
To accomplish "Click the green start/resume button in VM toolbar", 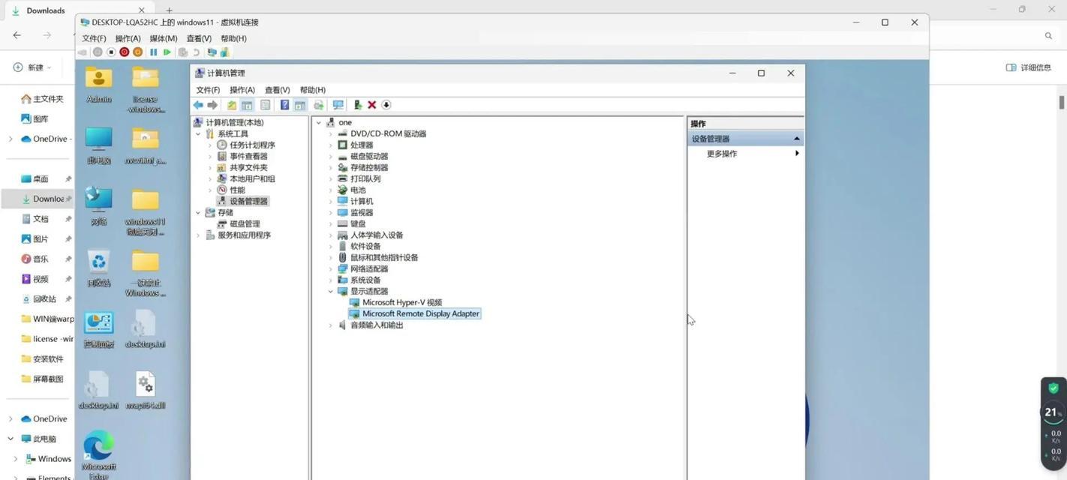I will pos(167,52).
